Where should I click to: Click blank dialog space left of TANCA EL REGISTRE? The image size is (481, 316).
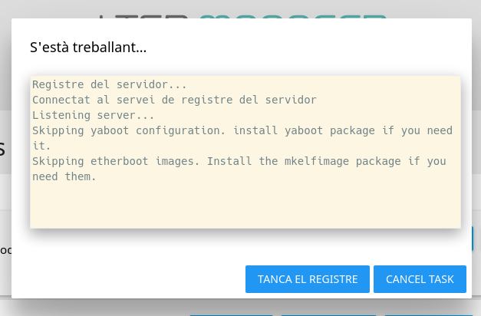coord(130,279)
